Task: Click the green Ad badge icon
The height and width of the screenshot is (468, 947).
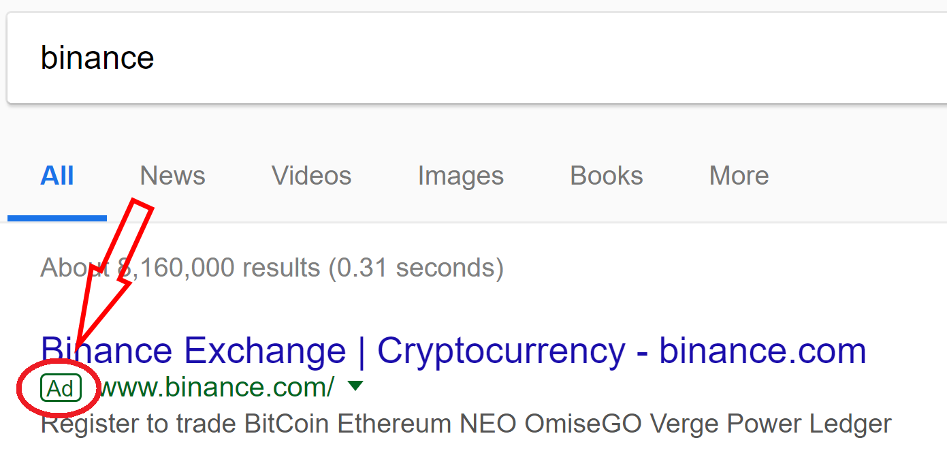Action: click(61, 389)
